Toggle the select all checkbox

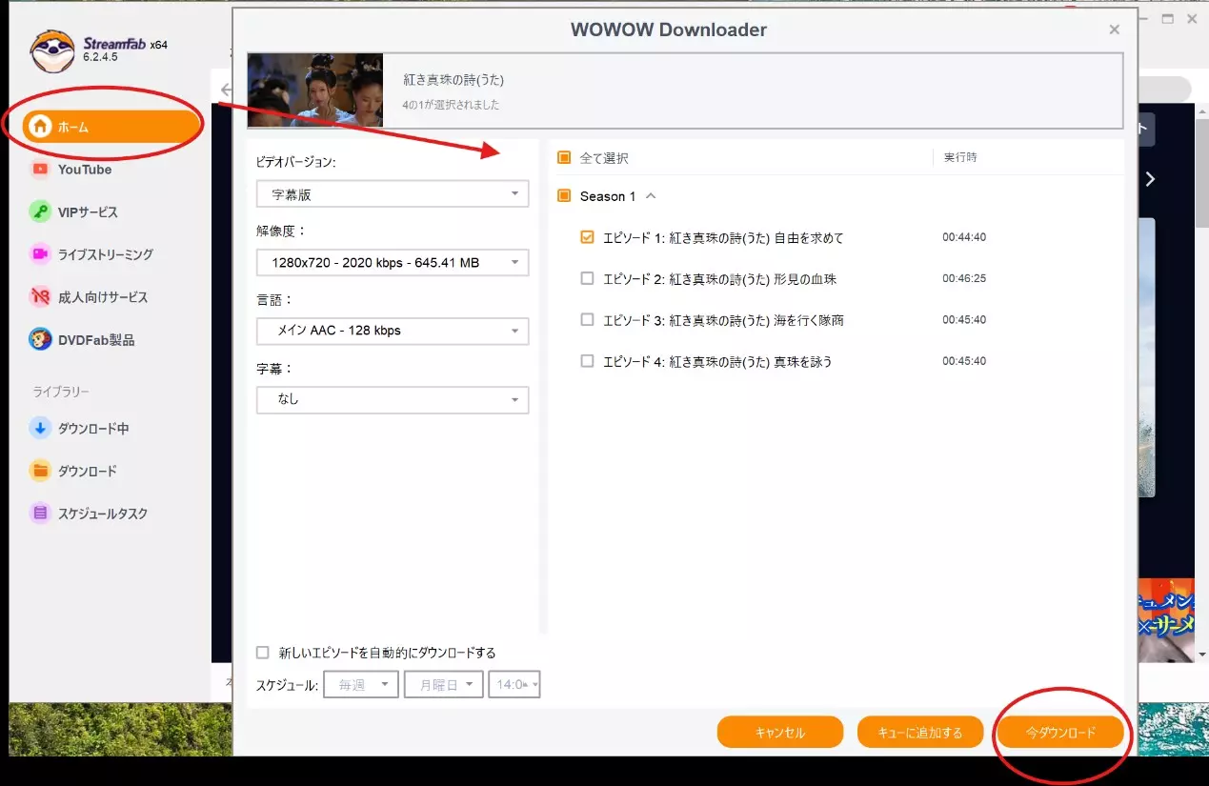pyautogui.click(x=564, y=158)
